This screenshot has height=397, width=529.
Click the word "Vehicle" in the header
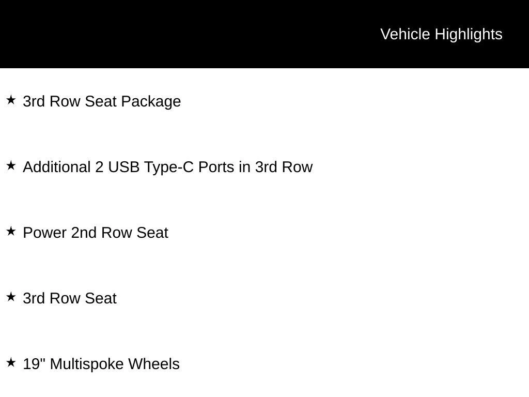click(x=405, y=34)
